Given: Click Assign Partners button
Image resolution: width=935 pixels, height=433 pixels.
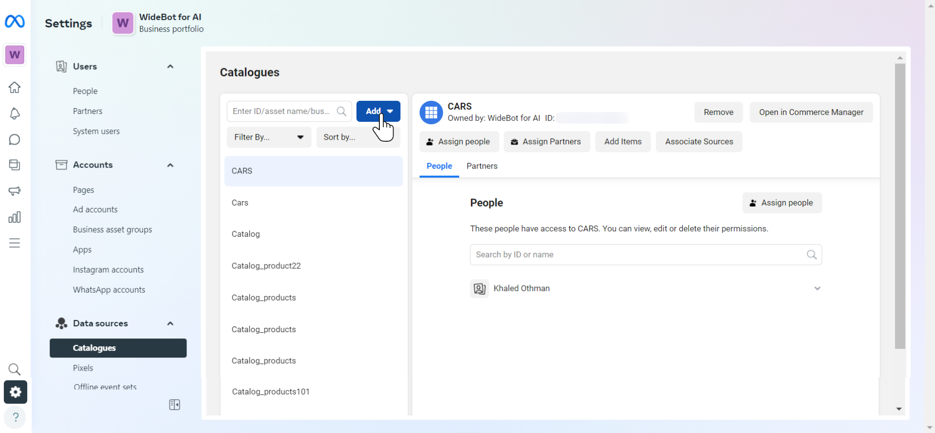Looking at the screenshot, I should [x=546, y=142].
